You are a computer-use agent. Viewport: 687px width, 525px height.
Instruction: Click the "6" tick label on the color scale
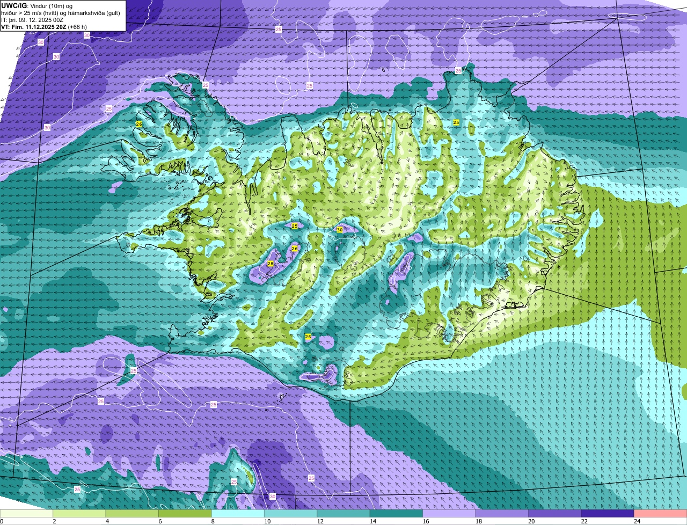[160, 521]
